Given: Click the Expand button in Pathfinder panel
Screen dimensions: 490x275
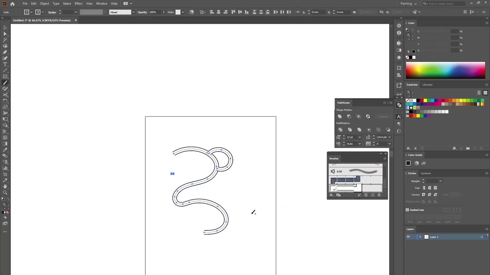Looking at the screenshot, I should pos(383,116).
